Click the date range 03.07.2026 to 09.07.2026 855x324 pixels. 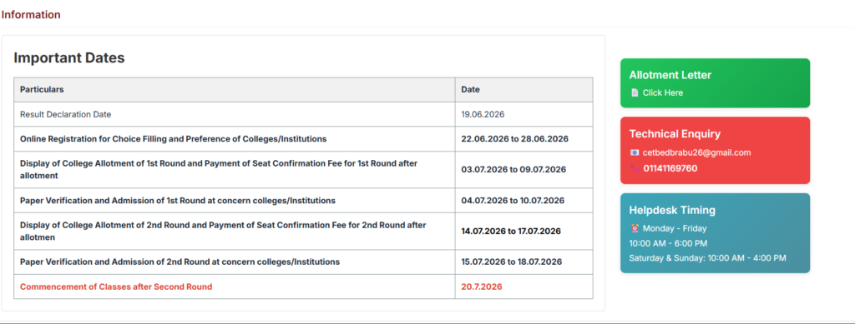[514, 170]
